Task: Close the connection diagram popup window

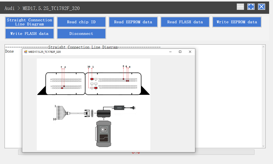Action: coord(190,52)
